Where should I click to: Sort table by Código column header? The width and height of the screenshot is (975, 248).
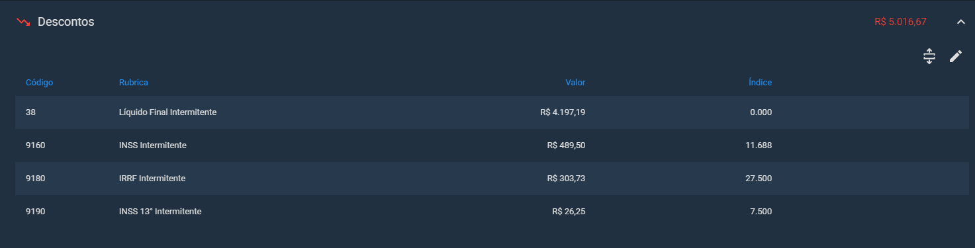pos(39,83)
